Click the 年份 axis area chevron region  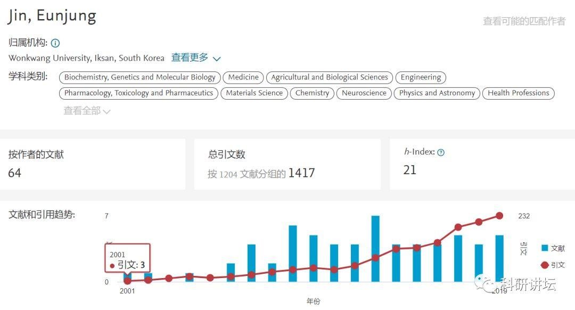click(x=313, y=301)
